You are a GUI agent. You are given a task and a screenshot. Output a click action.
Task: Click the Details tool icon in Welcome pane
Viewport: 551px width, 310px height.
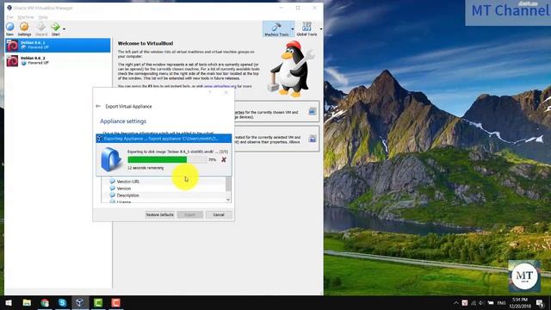(312, 112)
